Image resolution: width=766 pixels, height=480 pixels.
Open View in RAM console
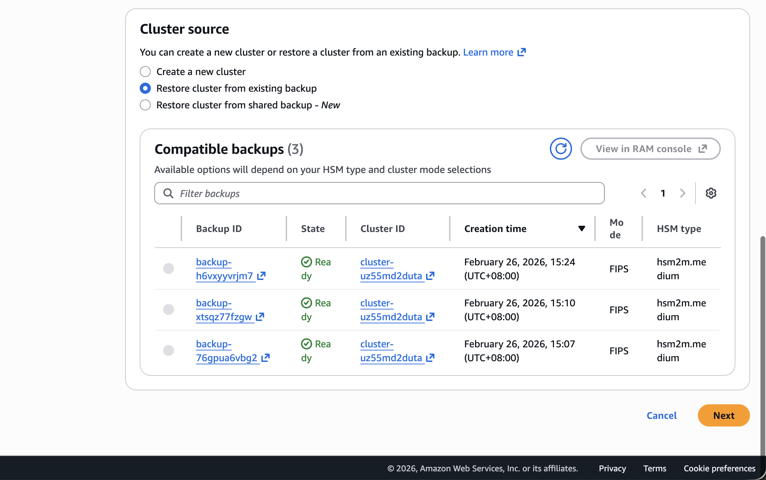coord(650,149)
